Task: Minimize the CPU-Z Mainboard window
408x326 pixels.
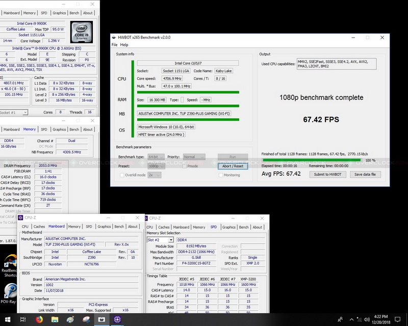Action: pyautogui.click(x=109, y=218)
